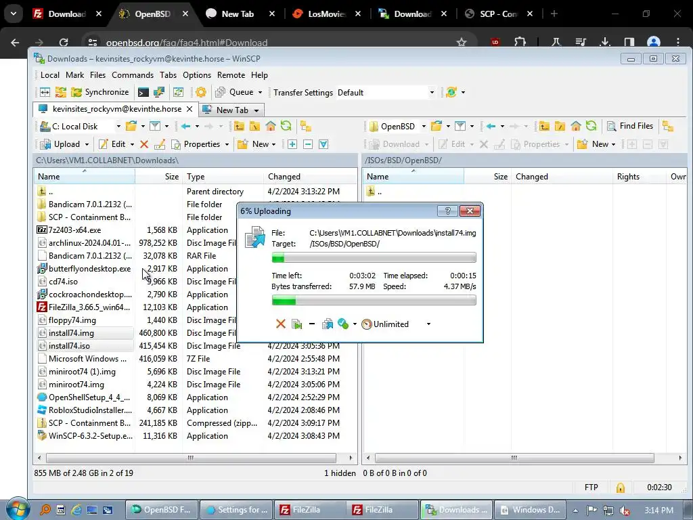Click the local panel horizontal scrollbar

(x=191, y=458)
